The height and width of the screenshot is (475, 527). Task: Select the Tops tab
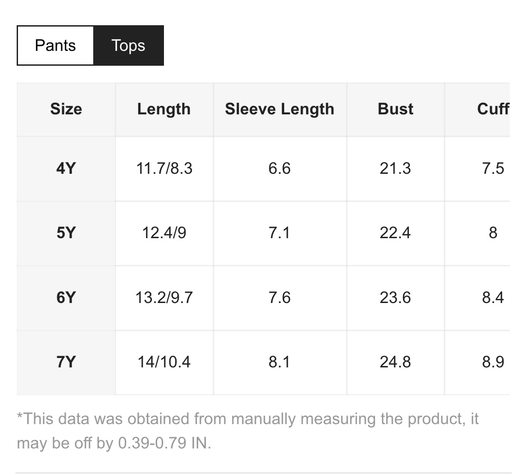coord(128,45)
